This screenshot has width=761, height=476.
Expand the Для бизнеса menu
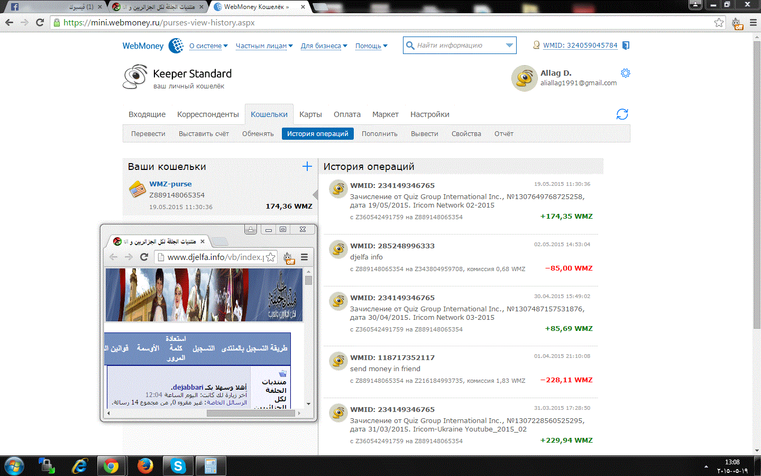[x=324, y=46]
